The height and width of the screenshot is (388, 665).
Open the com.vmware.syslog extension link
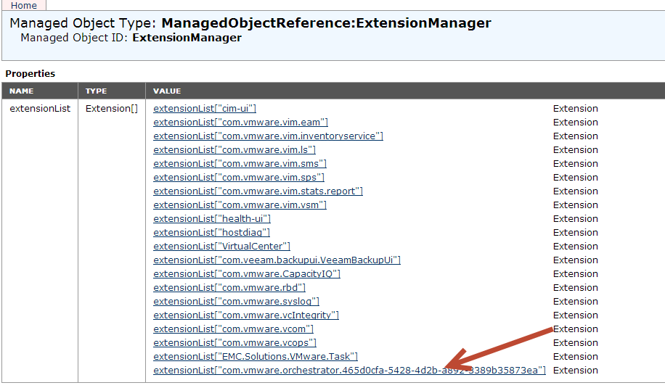coord(236,301)
